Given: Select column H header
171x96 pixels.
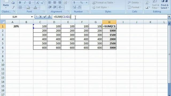Looking at the screenshot, I should 109,22.
